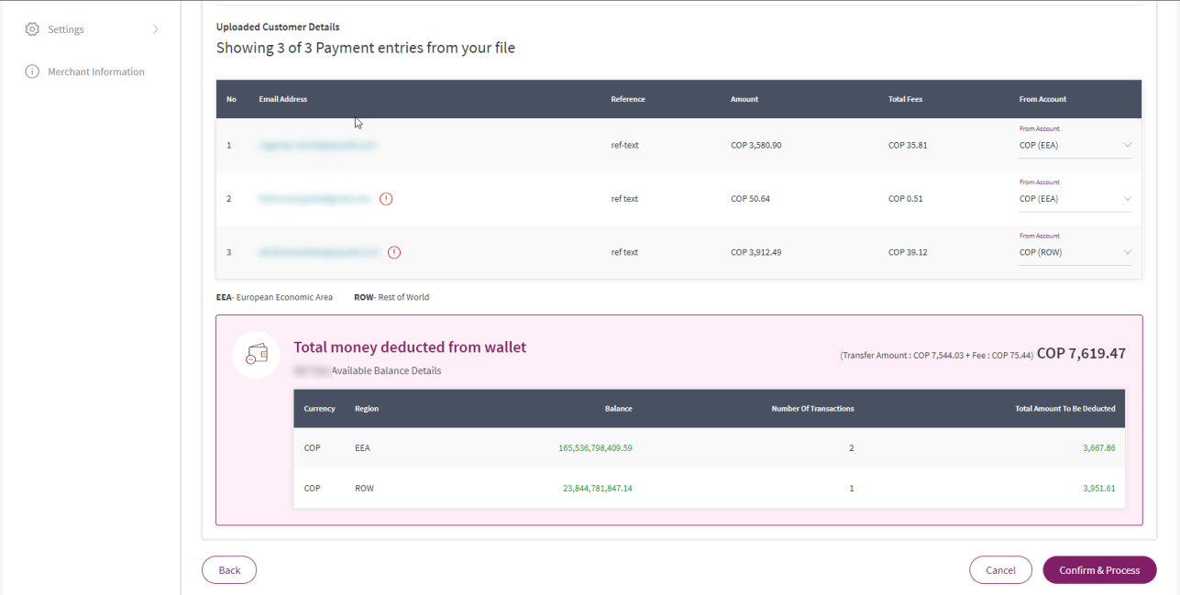Change From Account COP (ROW) for payment 3

point(1127,252)
